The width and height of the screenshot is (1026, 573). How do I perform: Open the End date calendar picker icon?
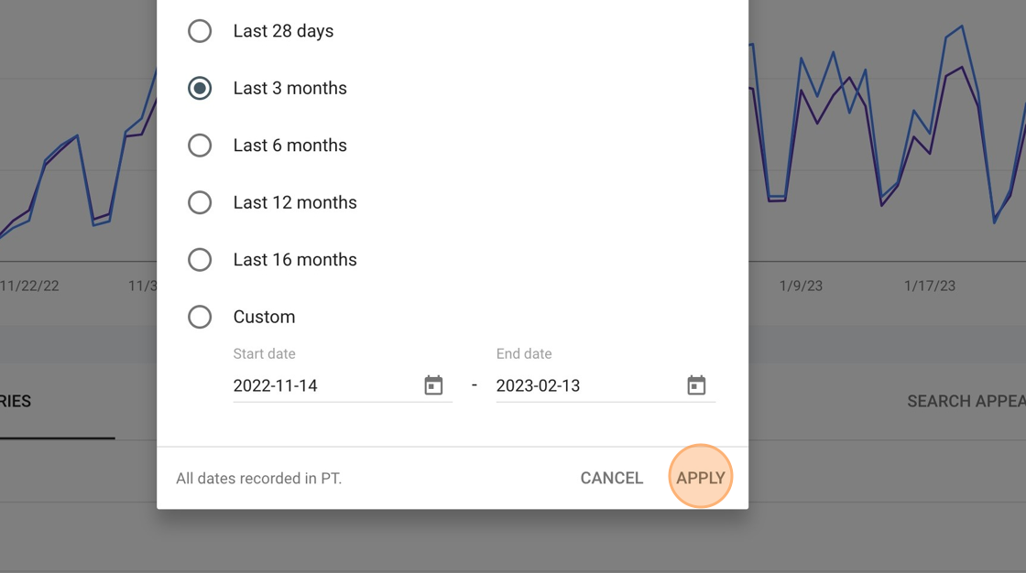point(696,385)
